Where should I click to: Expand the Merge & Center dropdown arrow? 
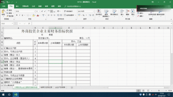pos(76,15)
